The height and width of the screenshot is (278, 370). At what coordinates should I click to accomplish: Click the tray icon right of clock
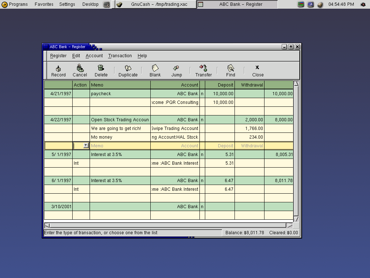tap(363, 4)
